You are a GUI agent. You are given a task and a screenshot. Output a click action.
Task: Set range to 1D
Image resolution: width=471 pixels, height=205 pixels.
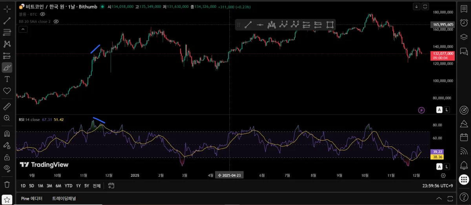(23, 186)
